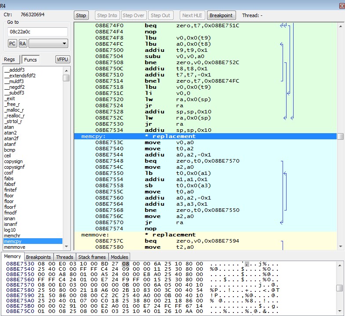345x316 pixels.
Task: Click the Stop button
Action: tap(81, 15)
